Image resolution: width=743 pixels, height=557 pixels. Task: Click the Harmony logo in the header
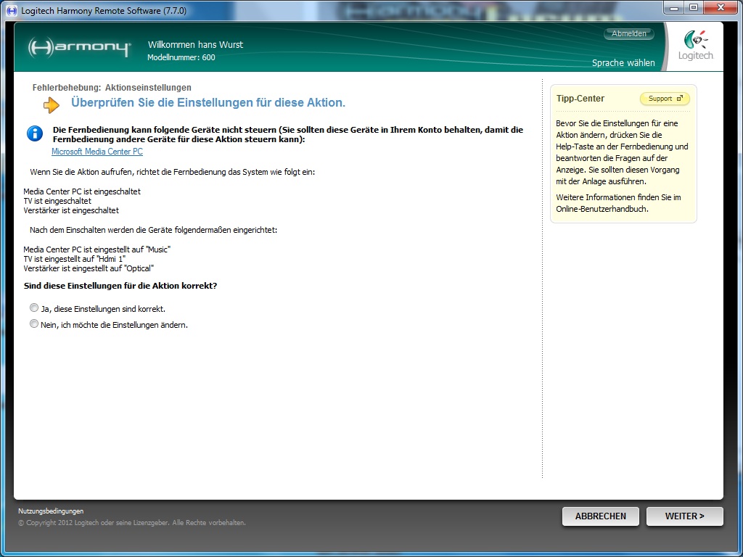coord(78,48)
